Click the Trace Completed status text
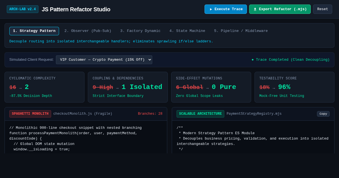339x178 pixels. click(x=290, y=60)
